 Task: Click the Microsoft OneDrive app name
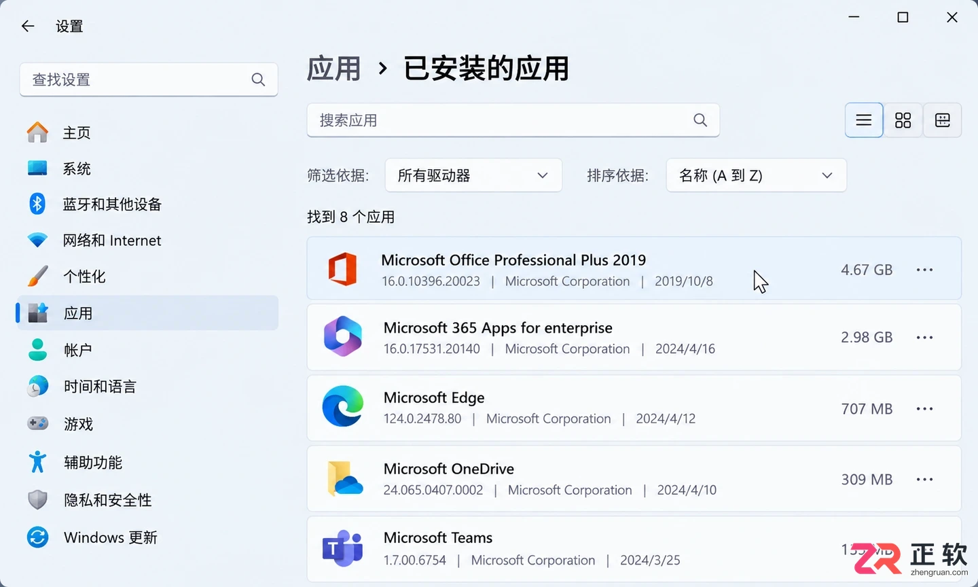449,469
